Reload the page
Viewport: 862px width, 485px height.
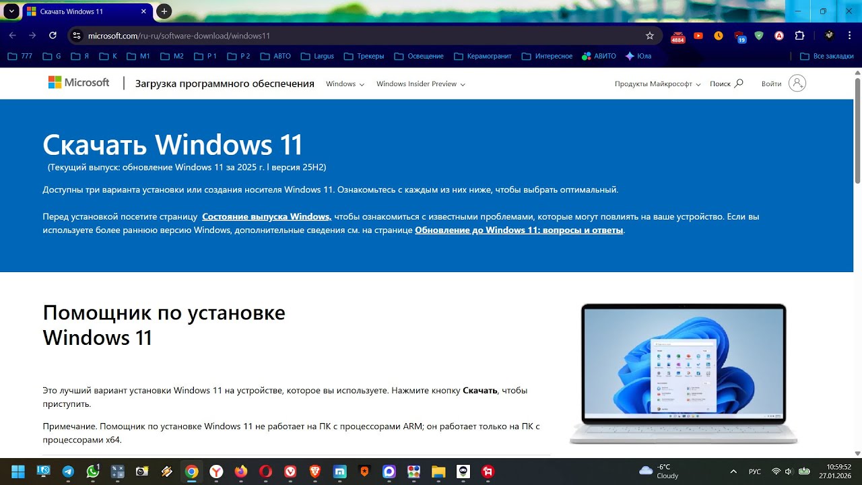coord(53,36)
